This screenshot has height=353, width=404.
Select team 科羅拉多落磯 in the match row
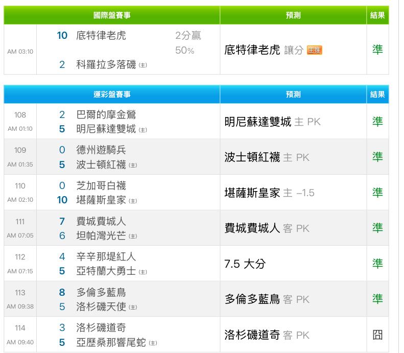[106, 64]
